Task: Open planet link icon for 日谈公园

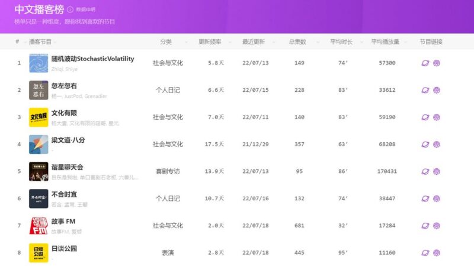Action: click(425, 253)
